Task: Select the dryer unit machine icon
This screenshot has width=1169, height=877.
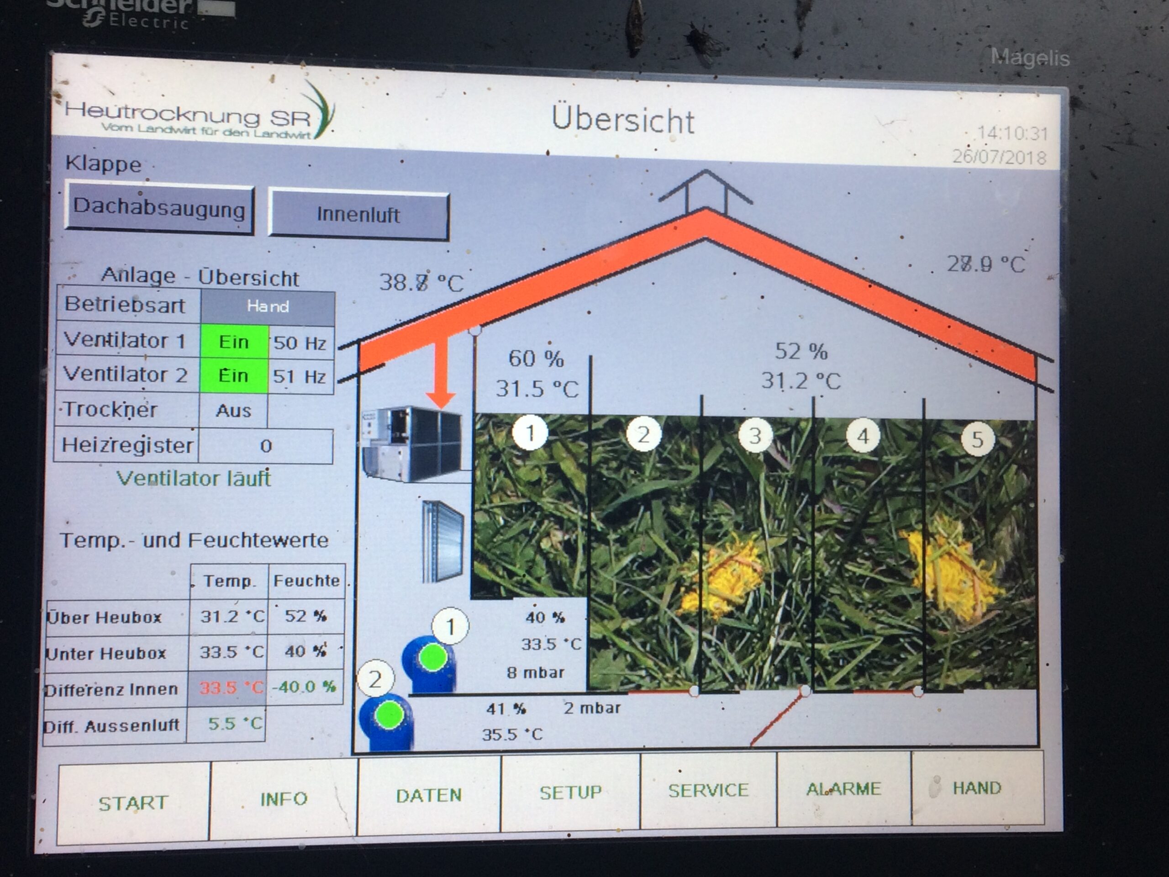Action: (x=412, y=444)
